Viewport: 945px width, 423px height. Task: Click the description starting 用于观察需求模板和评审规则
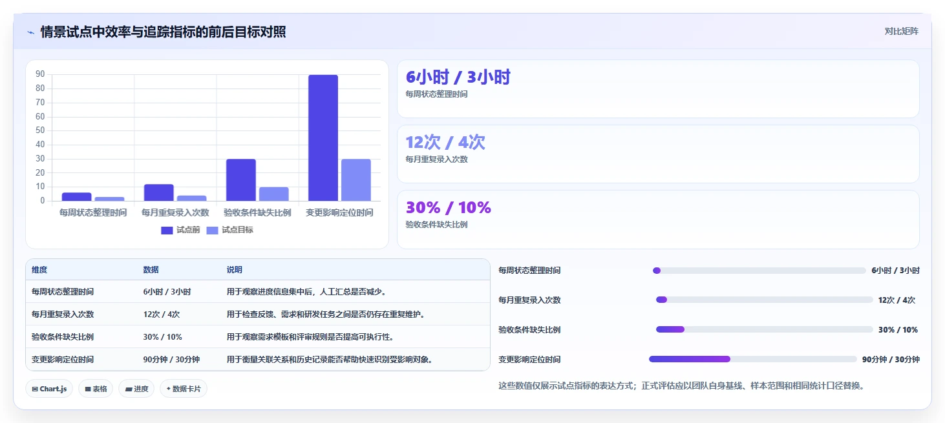tap(310, 337)
